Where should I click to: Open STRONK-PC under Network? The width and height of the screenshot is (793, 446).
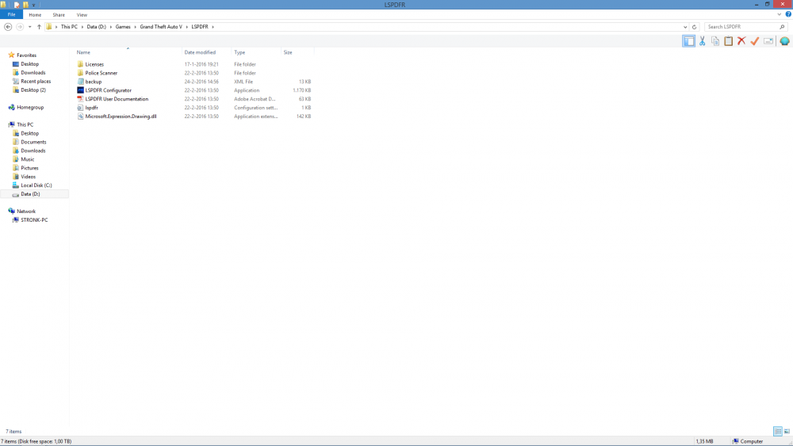coord(34,220)
